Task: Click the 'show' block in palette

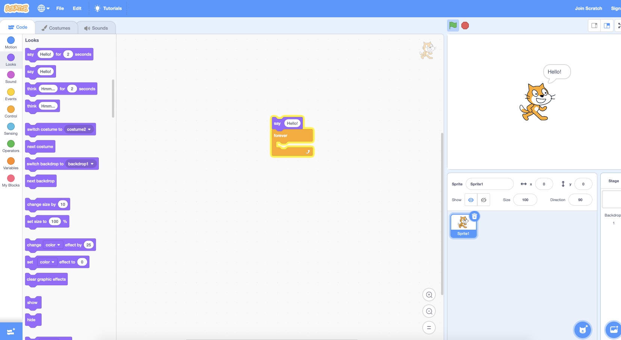Action: pos(33,303)
